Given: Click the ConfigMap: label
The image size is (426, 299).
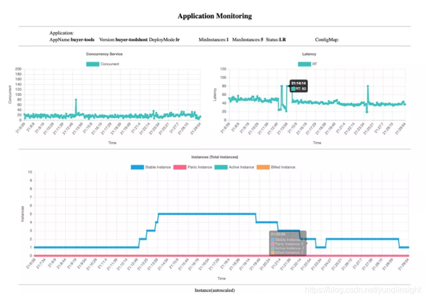Looking at the screenshot, I should [x=327, y=40].
